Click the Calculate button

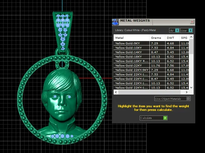[x=154, y=118]
